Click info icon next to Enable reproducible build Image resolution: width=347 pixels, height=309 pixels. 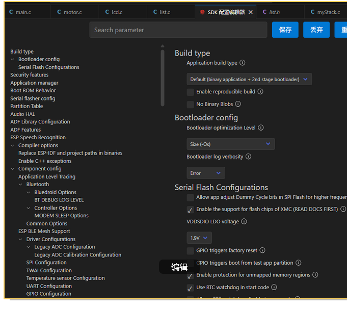[260, 91]
